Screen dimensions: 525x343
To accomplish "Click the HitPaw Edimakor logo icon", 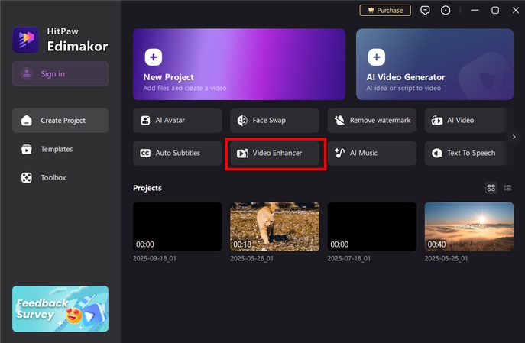I will click(x=26, y=40).
